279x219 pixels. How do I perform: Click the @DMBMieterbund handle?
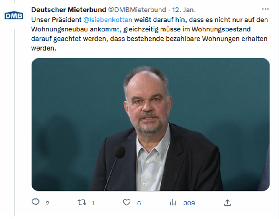click(137, 10)
